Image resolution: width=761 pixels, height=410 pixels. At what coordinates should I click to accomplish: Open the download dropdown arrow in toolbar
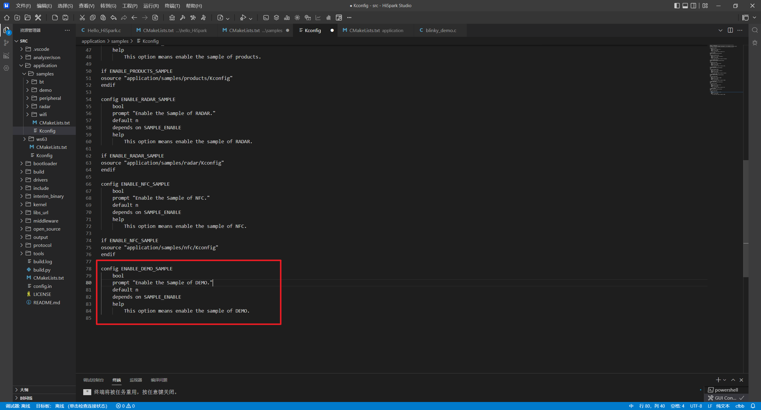pos(228,18)
